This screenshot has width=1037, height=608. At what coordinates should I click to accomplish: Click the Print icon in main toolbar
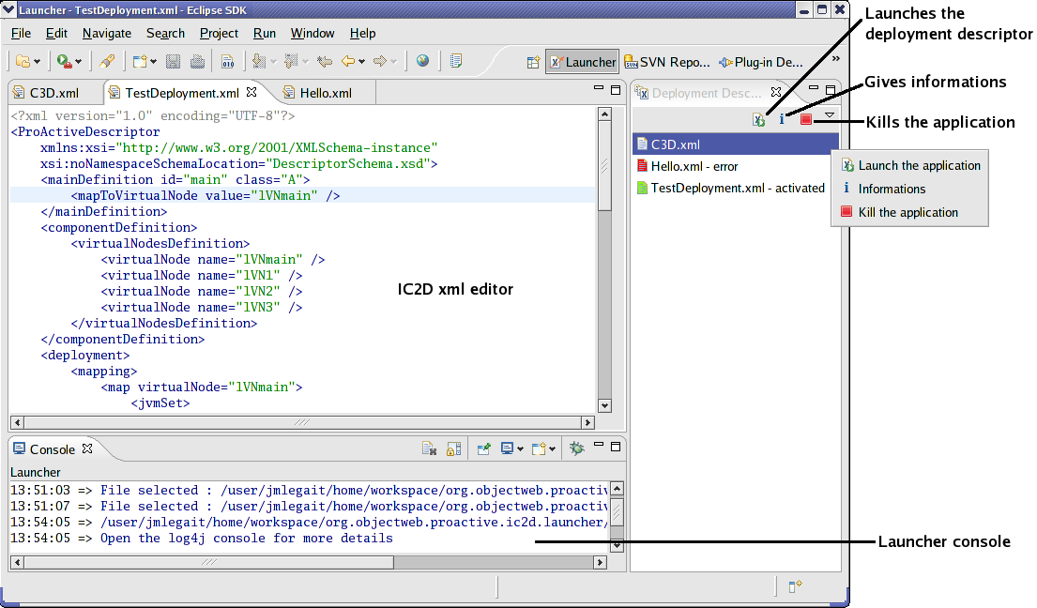197,62
